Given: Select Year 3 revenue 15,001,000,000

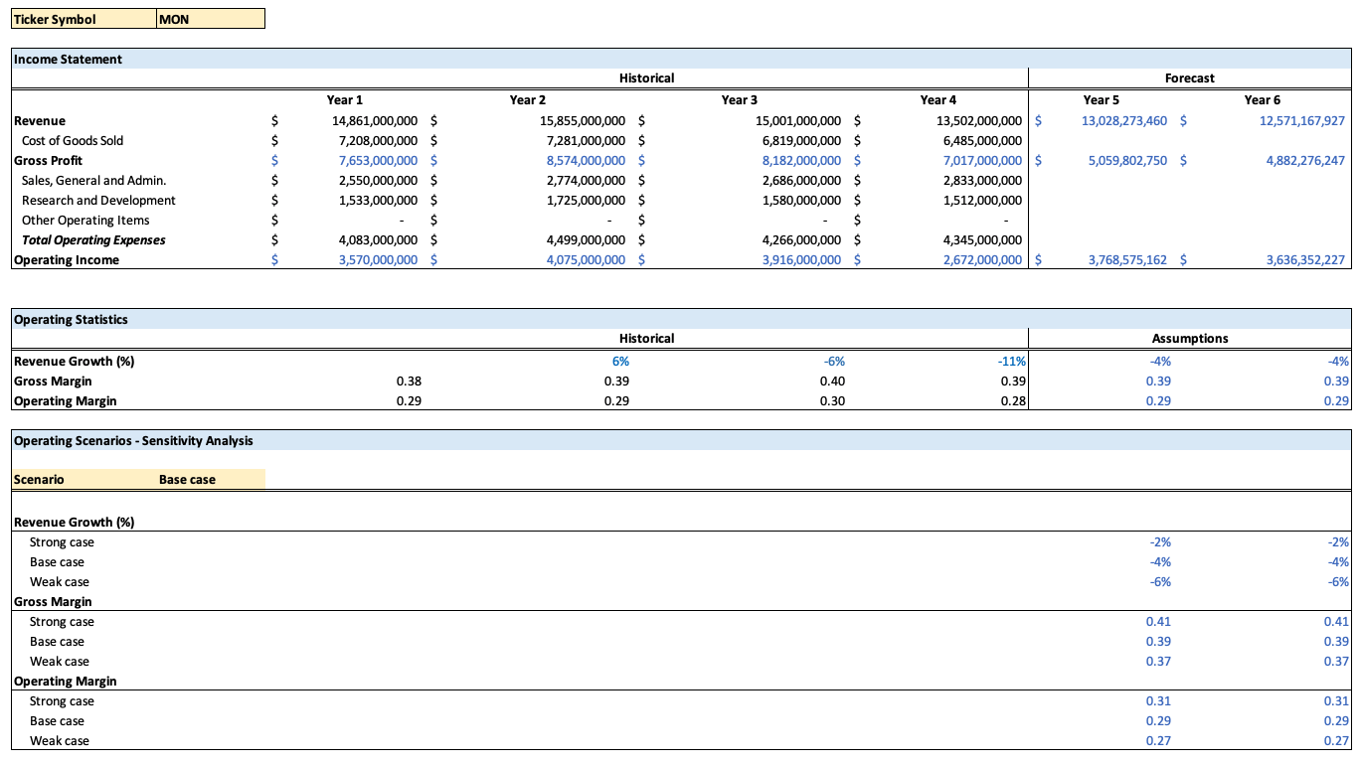Looking at the screenshot, I should (797, 120).
